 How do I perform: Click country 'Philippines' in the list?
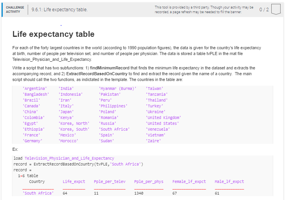[113, 106]
